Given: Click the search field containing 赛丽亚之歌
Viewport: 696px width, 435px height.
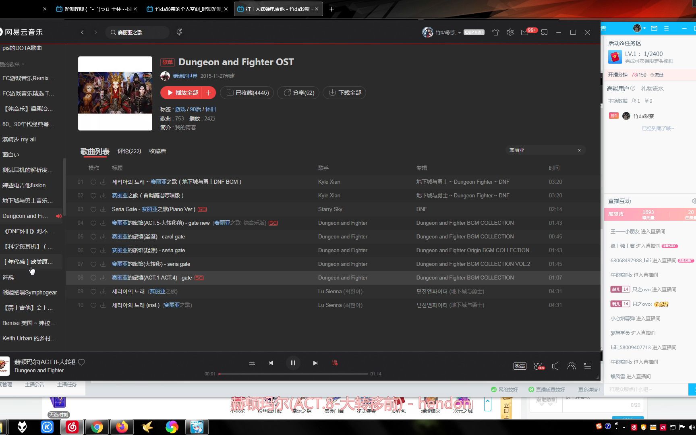Looking at the screenshot, I should point(137,32).
